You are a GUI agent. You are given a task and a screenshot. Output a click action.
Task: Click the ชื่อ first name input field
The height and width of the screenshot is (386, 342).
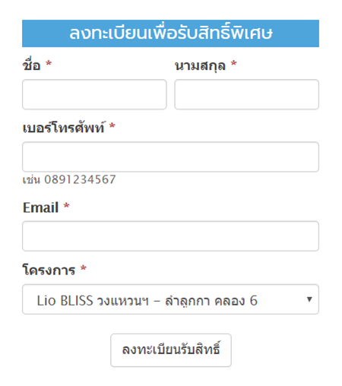[x=94, y=94]
